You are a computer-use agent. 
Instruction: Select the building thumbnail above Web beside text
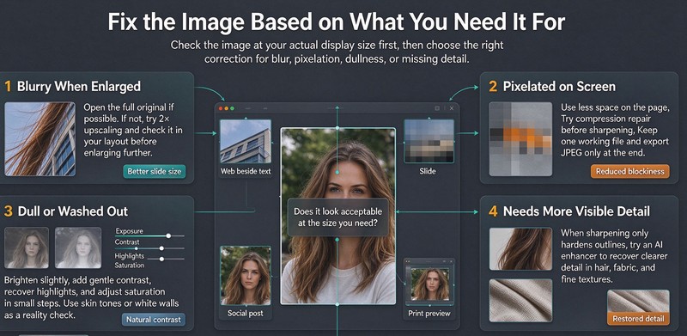[x=246, y=141]
